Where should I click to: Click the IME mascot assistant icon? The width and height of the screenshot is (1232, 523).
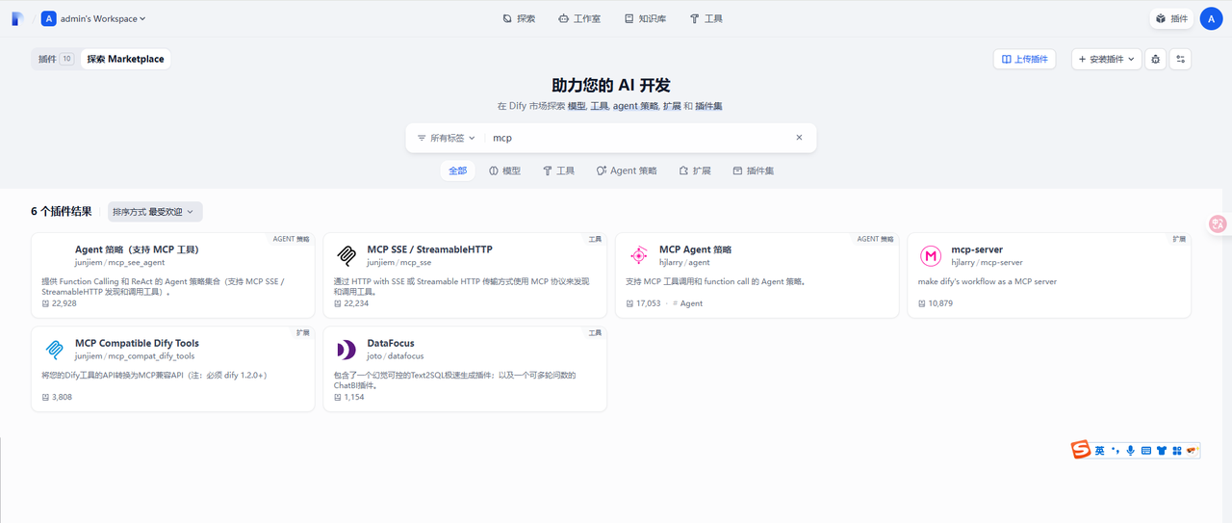point(1193,450)
